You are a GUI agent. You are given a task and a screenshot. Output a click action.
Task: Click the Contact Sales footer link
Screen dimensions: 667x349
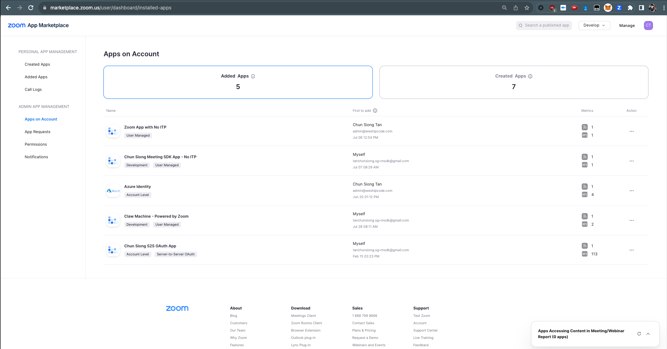[363, 323]
